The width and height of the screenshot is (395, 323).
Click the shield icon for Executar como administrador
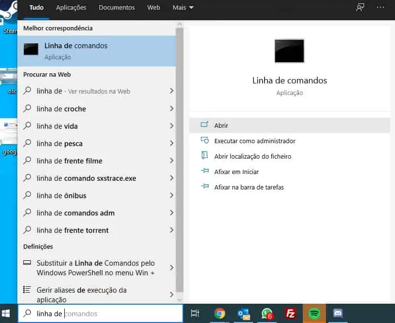pyautogui.click(x=205, y=140)
